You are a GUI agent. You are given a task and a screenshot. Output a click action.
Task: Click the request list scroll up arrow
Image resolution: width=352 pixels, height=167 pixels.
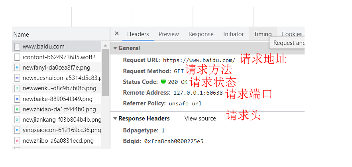click(x=105, y=46)
